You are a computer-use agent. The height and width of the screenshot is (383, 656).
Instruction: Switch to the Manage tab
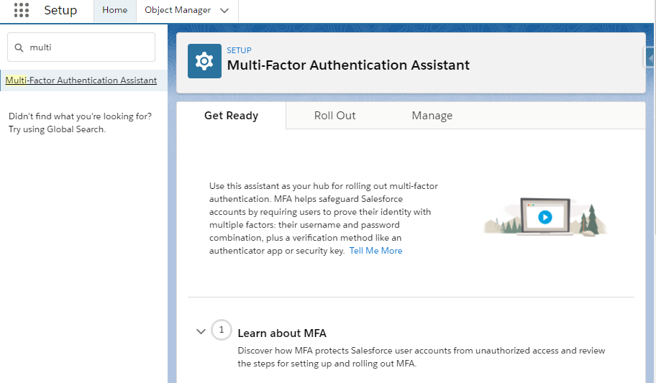[x=432, y=116]
